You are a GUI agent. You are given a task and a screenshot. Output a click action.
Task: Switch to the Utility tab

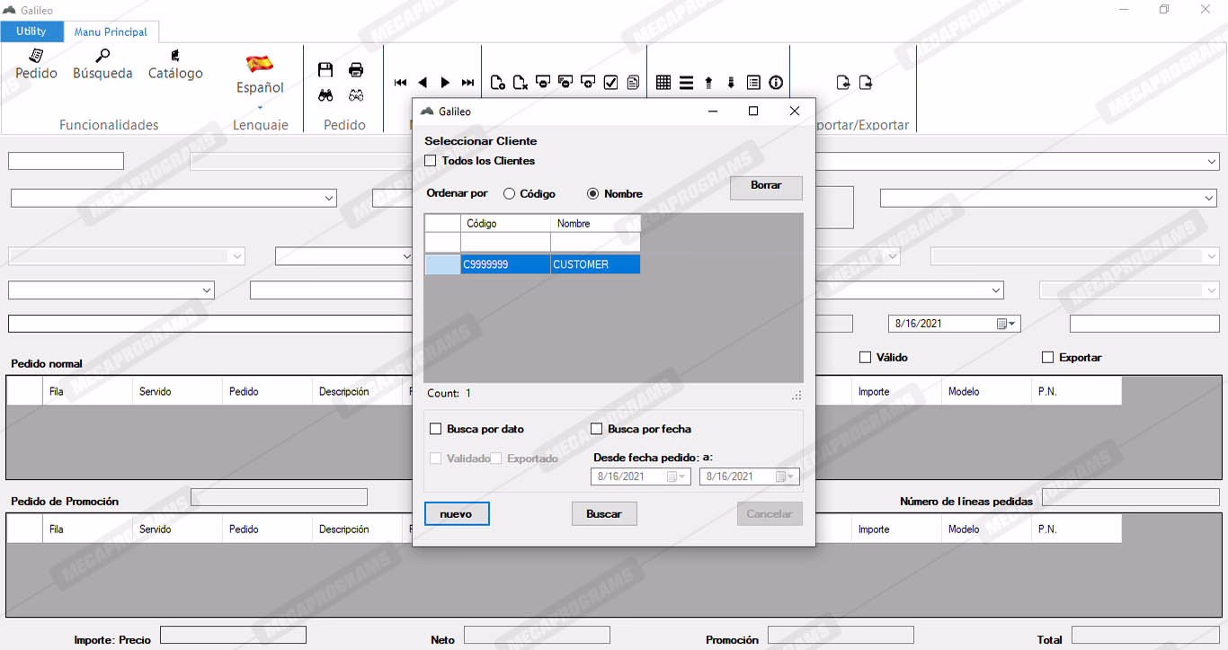click(31, 31)
